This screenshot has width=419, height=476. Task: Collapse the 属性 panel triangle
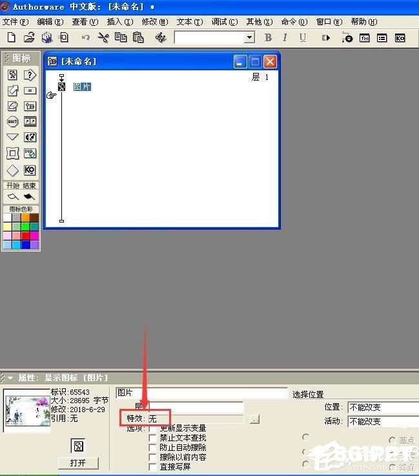pos(10,378)
